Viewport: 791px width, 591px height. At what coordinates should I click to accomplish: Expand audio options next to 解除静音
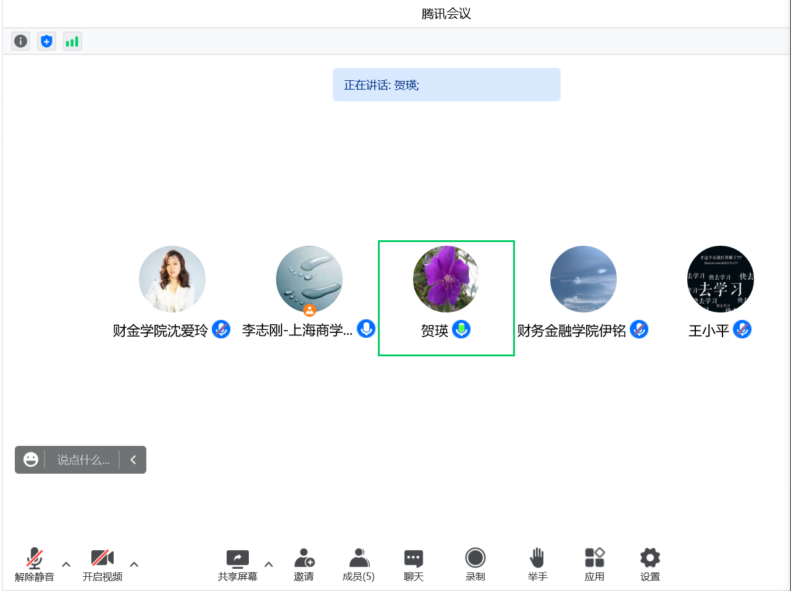click(65, 564)
